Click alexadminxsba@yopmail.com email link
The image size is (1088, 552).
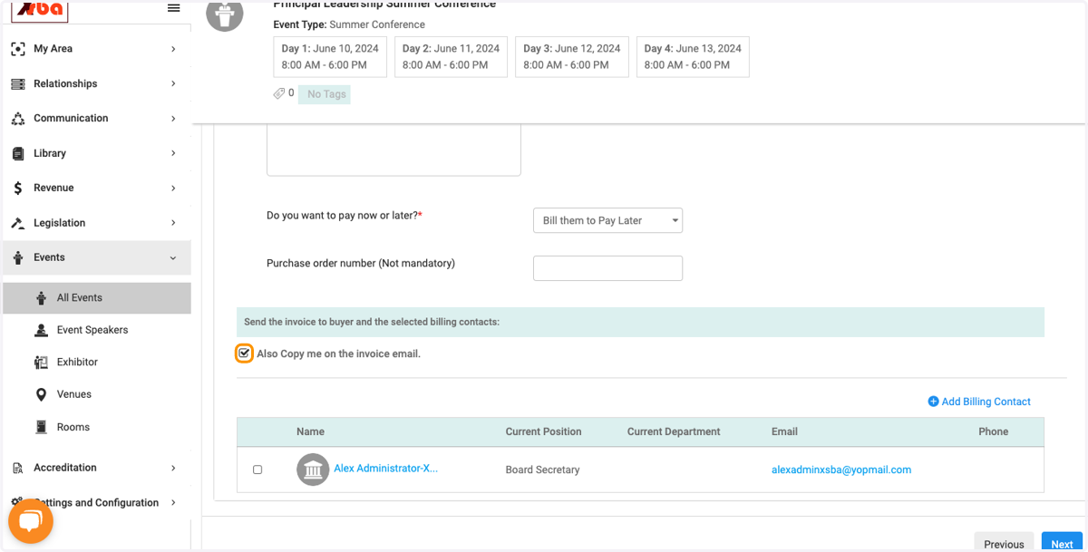[x=841, y=470]
